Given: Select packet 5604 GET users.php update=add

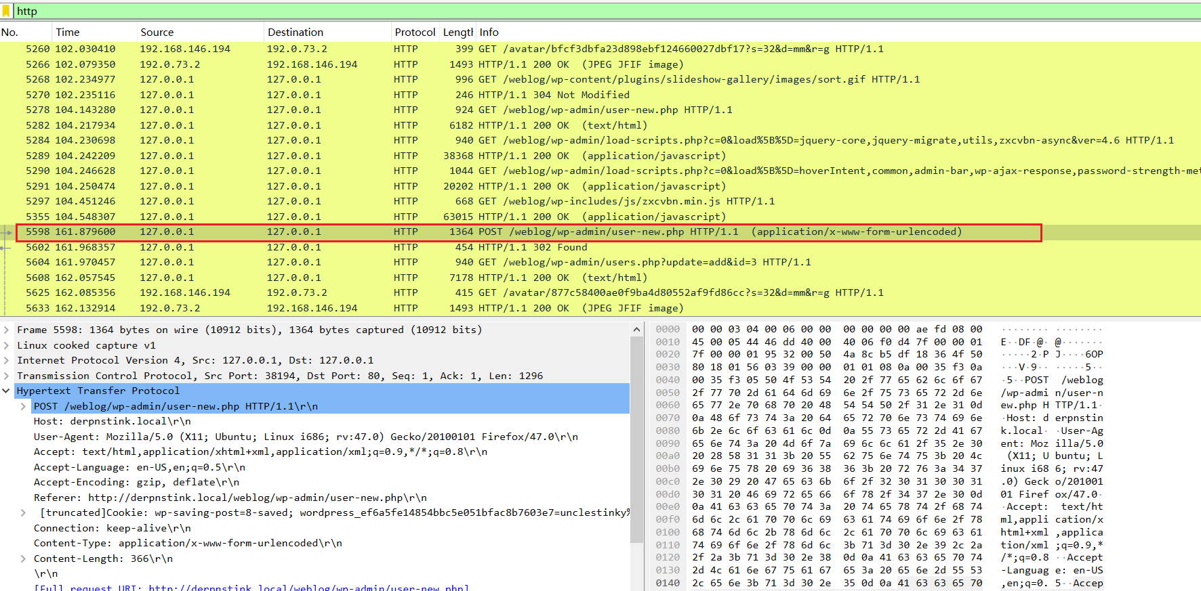Looking at the screenshot, I should coord(600,263).
